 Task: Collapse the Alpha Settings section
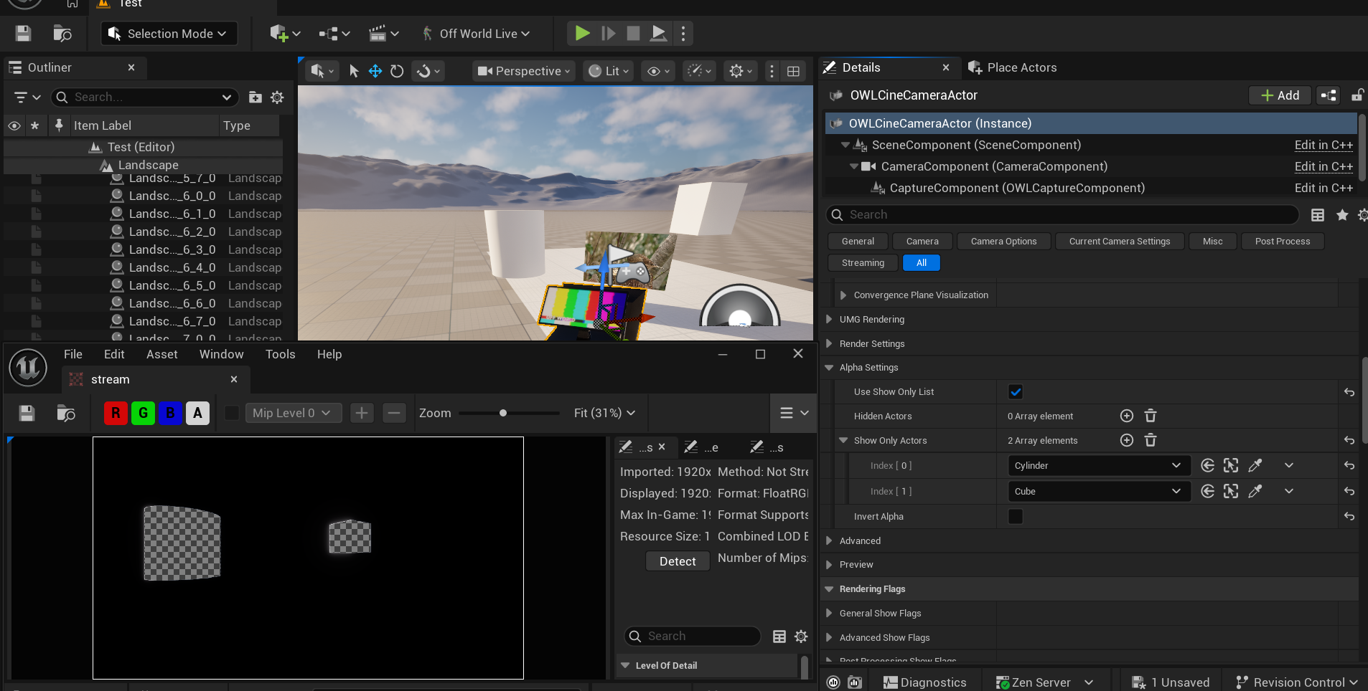click(x=830, y=368)
